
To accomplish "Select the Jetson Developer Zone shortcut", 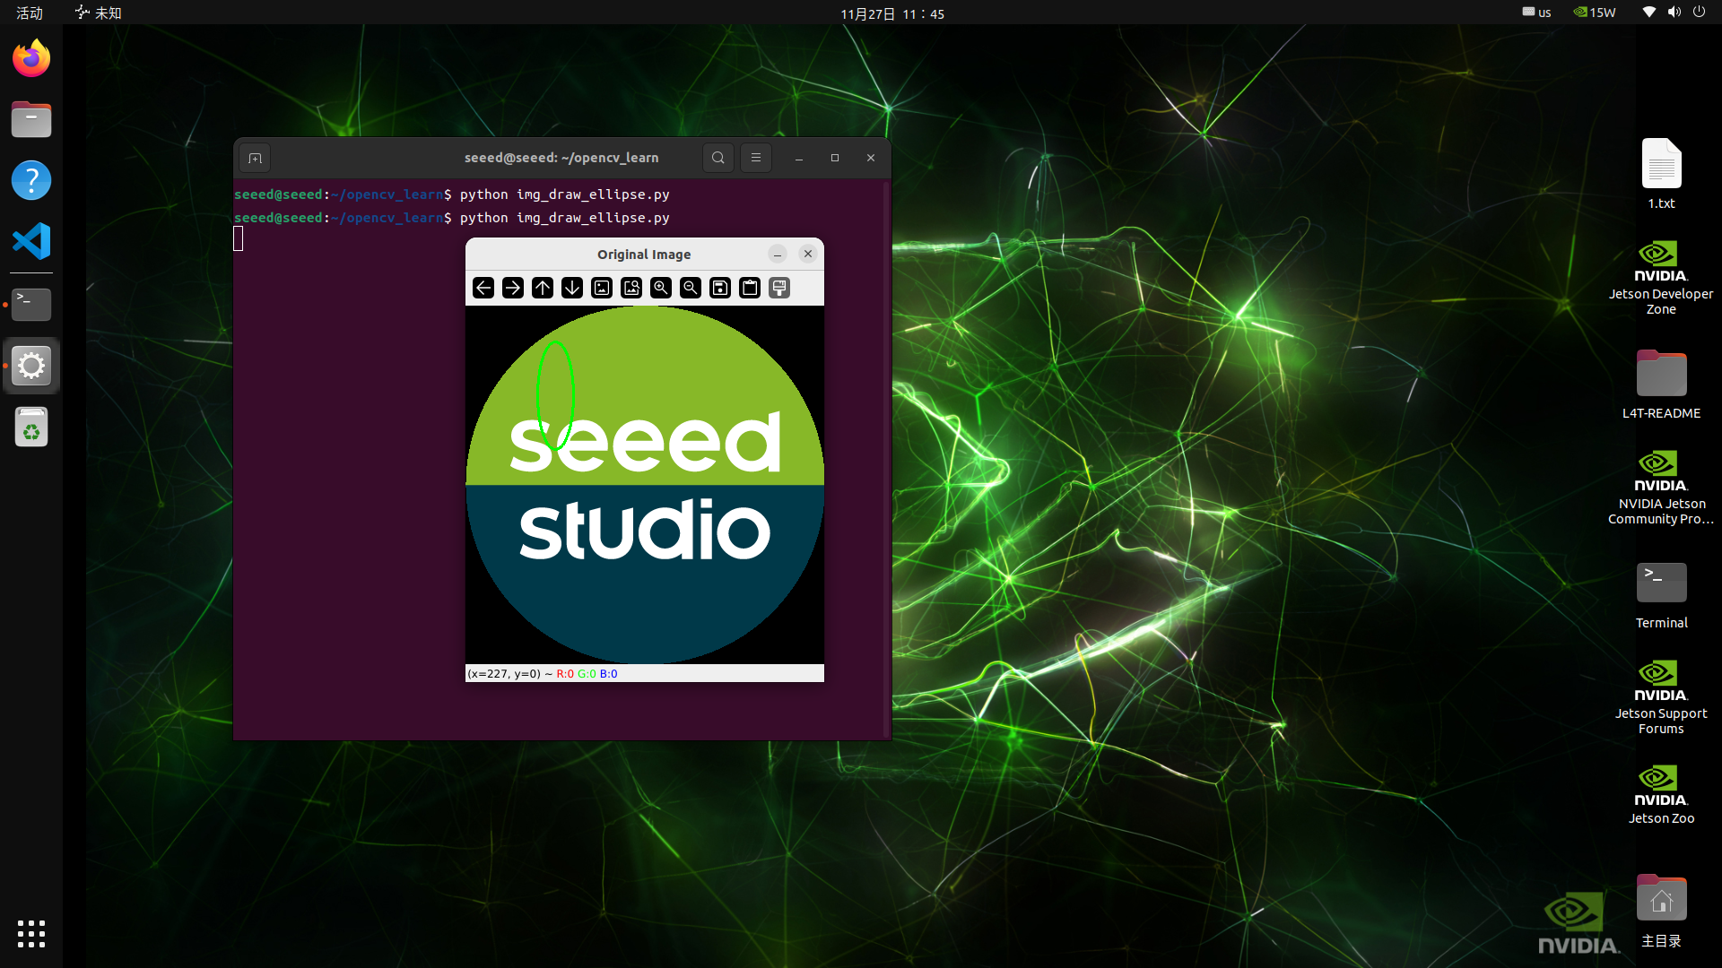I will click(1661, 278).
